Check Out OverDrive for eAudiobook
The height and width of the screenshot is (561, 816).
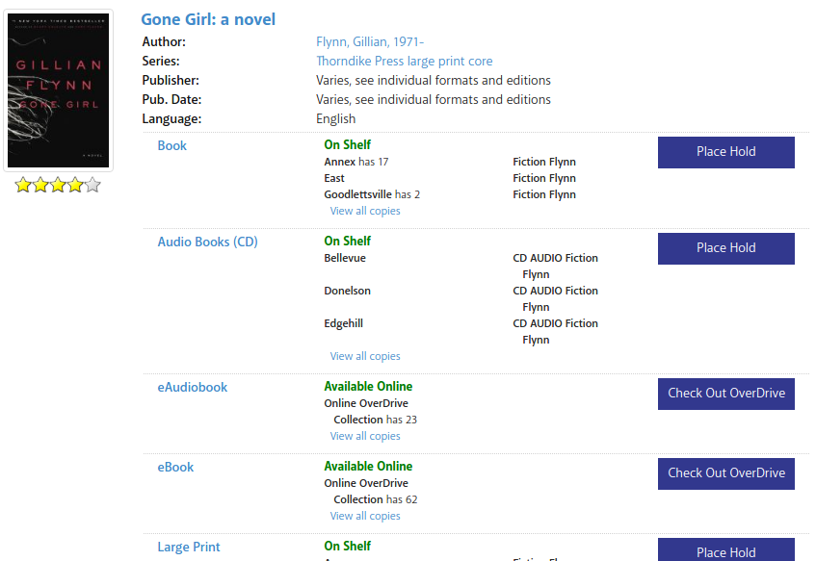click(726, 395)
